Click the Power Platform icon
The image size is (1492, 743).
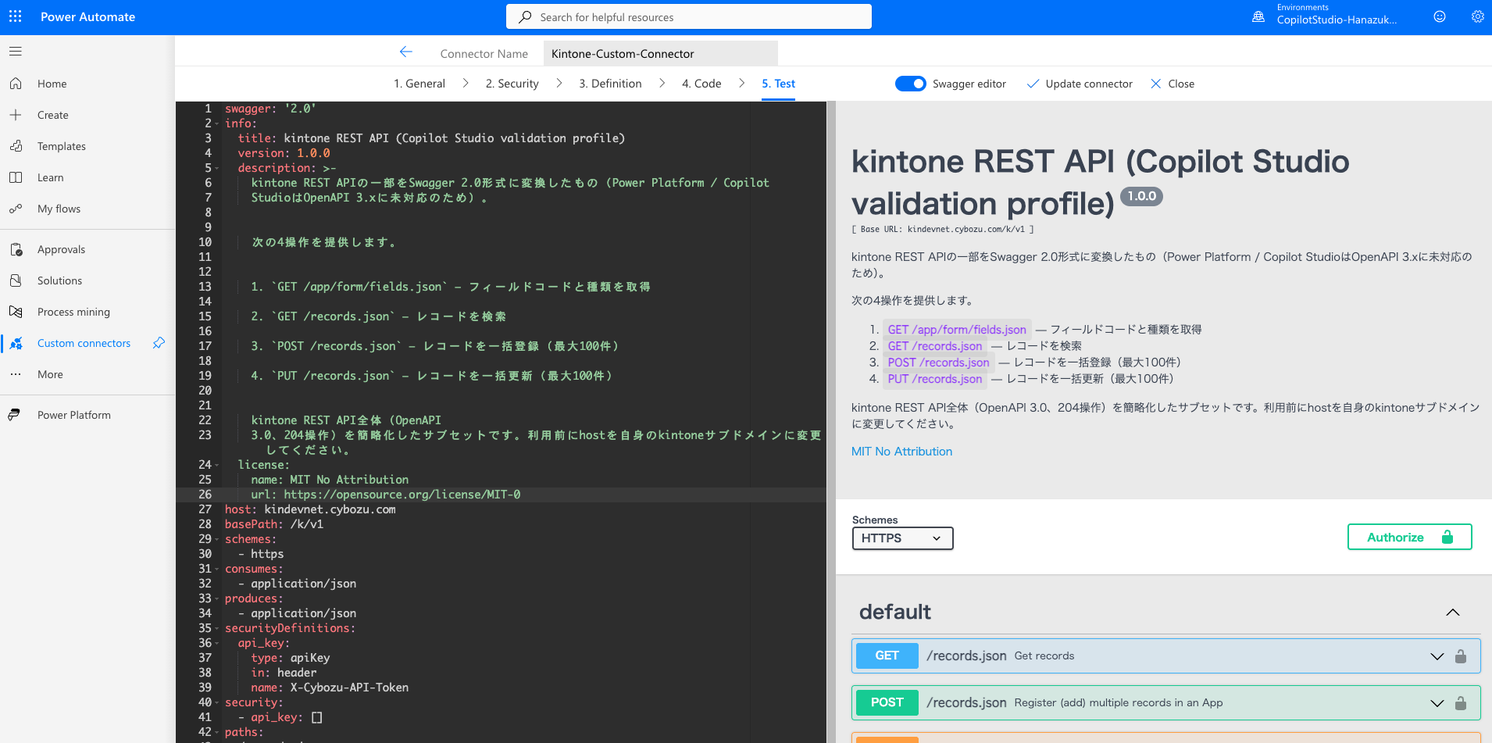pyautogui.click(x=14, y=415)
